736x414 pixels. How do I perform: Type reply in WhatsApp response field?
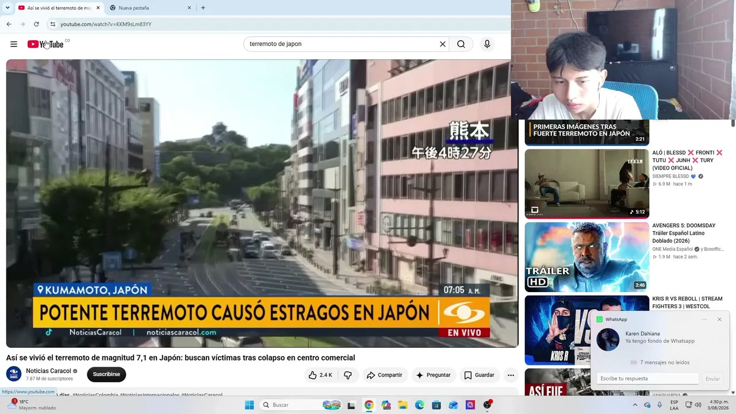click(648, 378)
